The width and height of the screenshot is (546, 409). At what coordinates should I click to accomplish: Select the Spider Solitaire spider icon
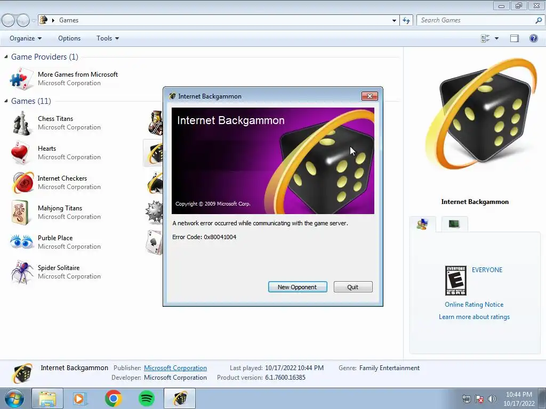tap(21, 272)
